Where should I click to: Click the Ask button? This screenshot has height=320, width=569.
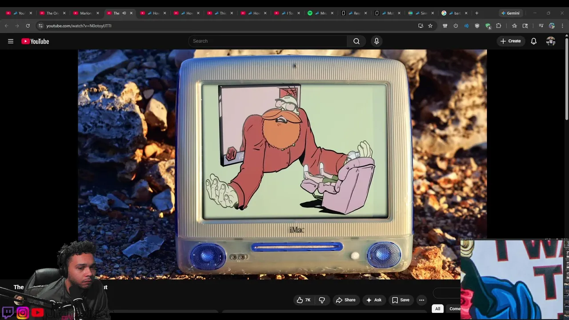click(x=373, y=300)
